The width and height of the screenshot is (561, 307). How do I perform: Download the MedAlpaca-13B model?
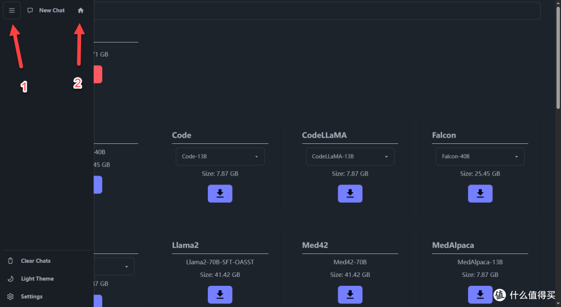480,295
